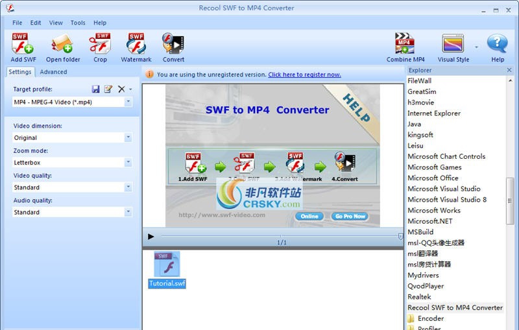This screenshot has width=519, height=330.
Task: Click the Explorer scrollbar thumb
Action: (x=510, y=201)
